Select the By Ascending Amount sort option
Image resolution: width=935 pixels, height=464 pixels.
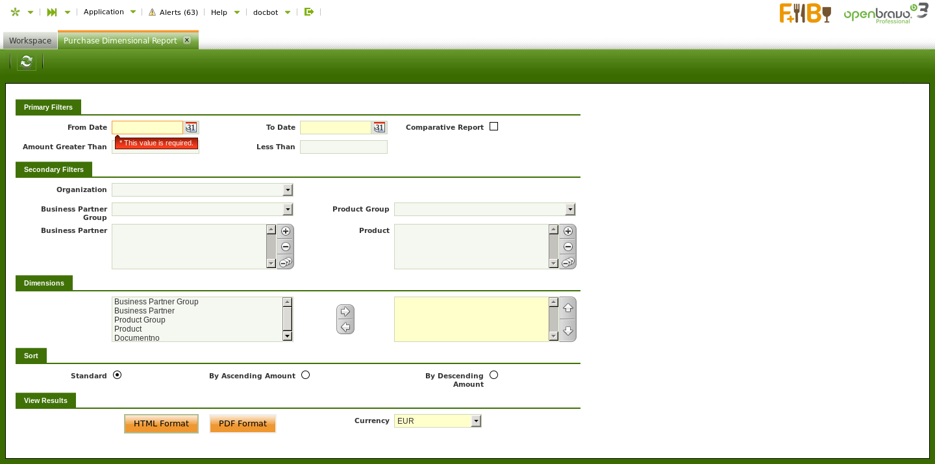pyautogui.click(x=305, y=375)
